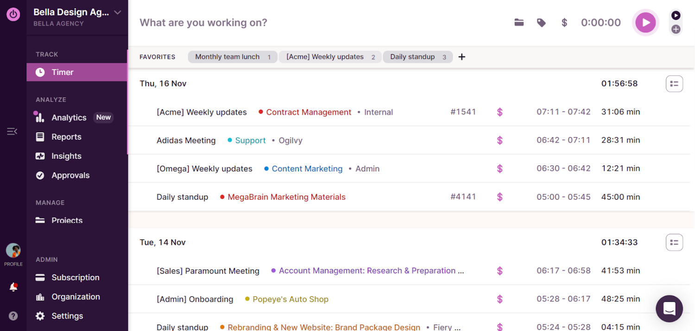
Task: Toggle billable on the [Omega] Weekly updates entry
Action: (x=500, y=169)
